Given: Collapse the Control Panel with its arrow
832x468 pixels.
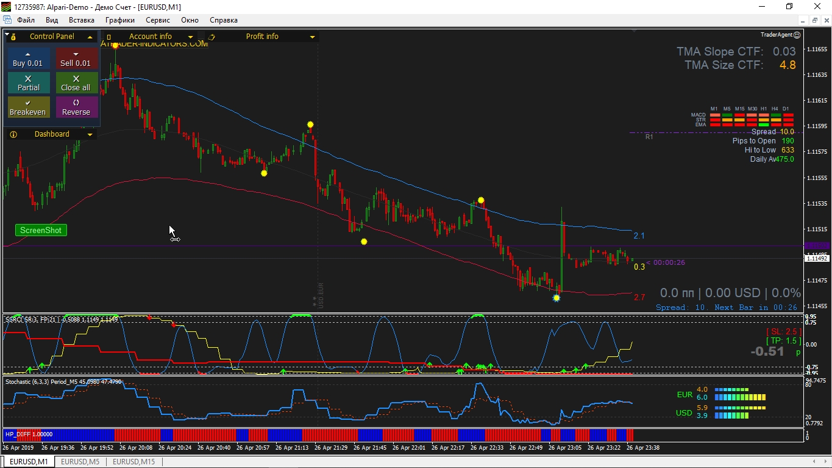Looking at the screenshot, I should (x=90, y=37).
